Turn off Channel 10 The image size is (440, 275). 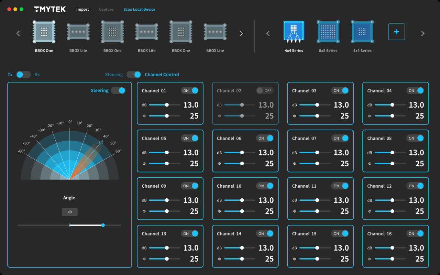tap(265, 186)
